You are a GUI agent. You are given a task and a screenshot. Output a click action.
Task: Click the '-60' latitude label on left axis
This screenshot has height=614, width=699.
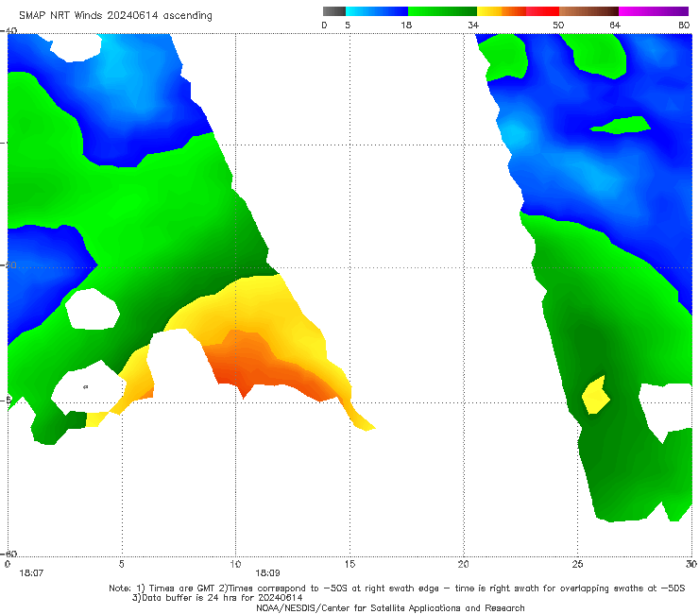9,554
